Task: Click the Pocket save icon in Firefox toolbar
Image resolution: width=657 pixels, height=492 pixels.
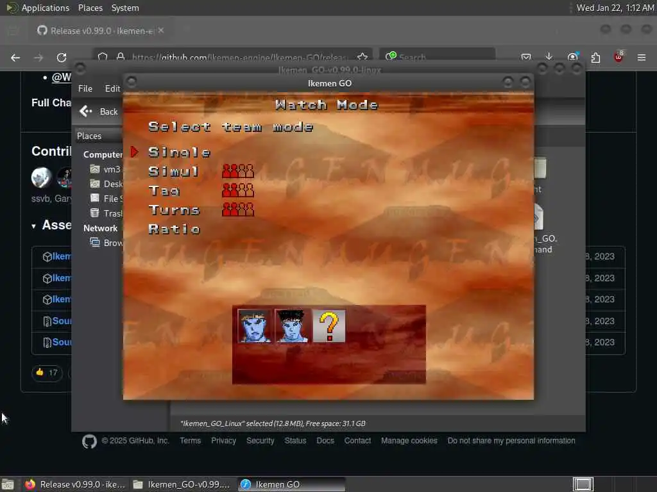Action: (x=526, y=57)
